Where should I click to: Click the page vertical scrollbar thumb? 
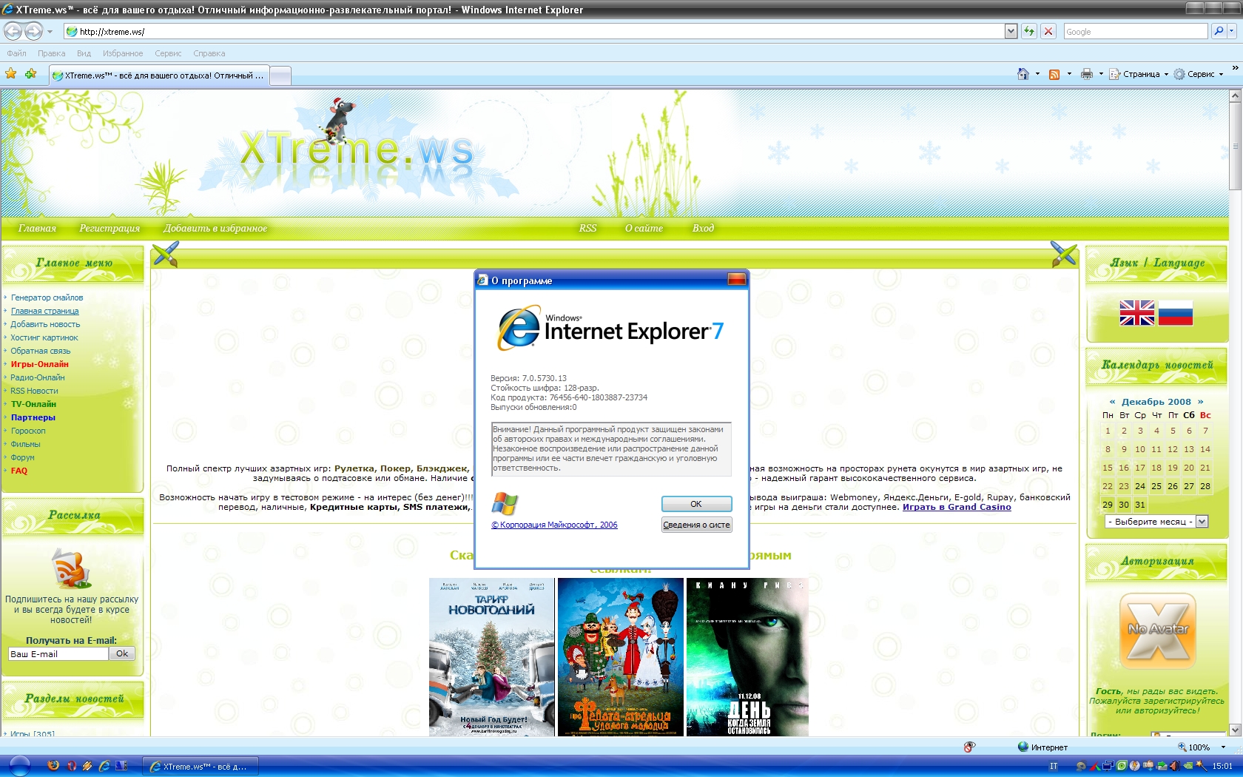pyautogui.click(x=1235, y=146)
